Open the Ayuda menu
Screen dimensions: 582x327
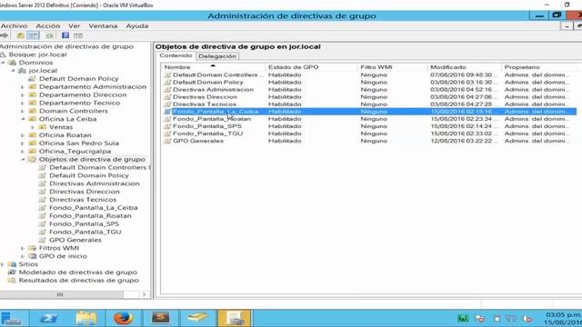[x=137, y=26]
